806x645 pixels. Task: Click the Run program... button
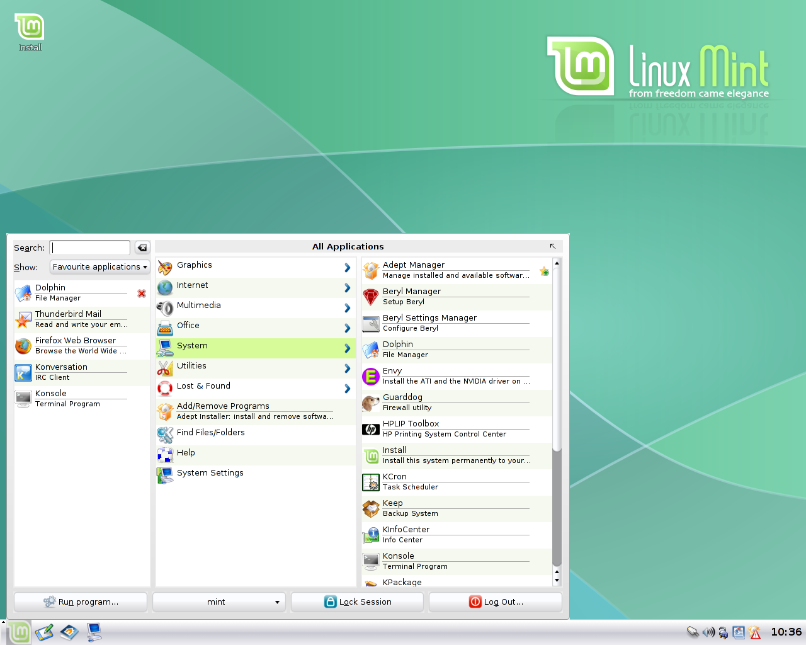click(x=81, y=602)
